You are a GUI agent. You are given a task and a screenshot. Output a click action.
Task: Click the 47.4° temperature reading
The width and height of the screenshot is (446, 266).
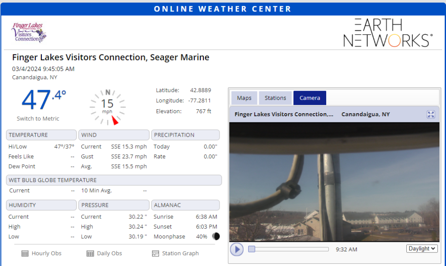44,100
